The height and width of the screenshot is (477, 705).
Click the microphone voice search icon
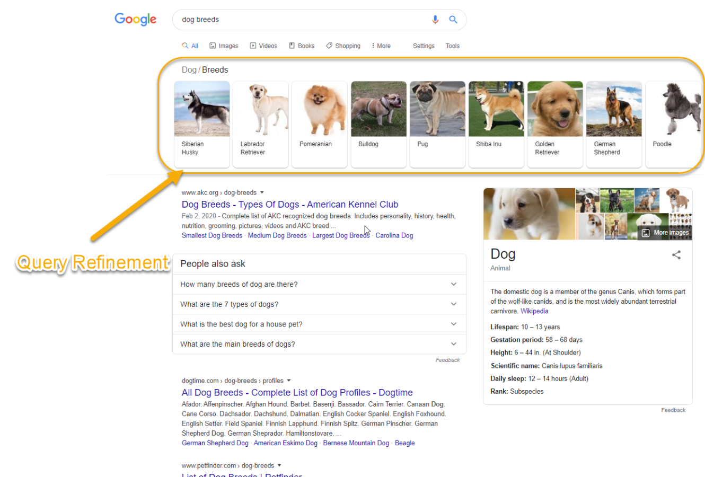(435, 20)
